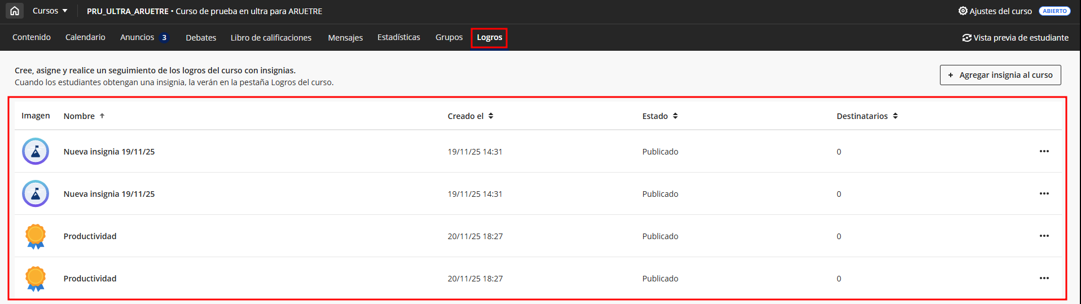
Task: Click the home icon in the top bar
Action: click(x=15, y=11)
